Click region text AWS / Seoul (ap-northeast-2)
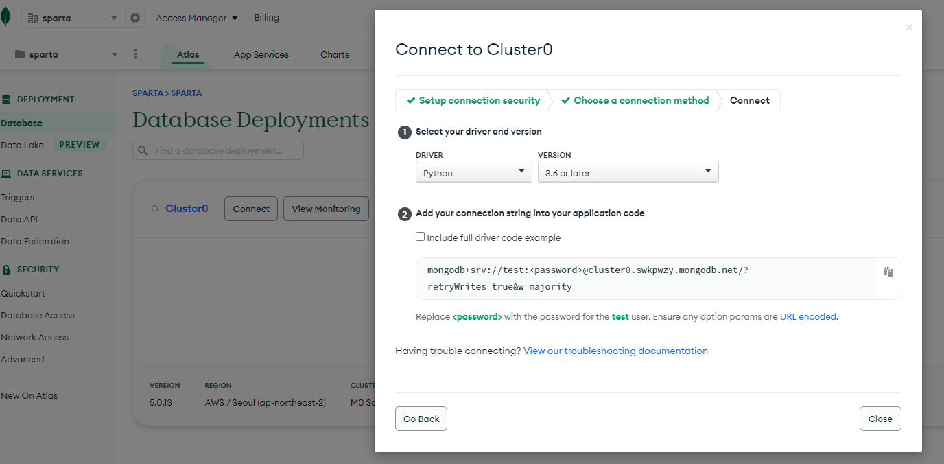Screen dimensions: 944x464 coord(265,403)
